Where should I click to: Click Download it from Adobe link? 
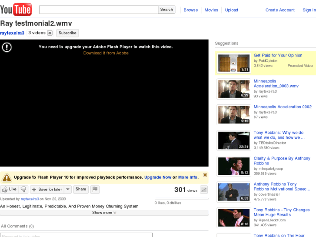[106, 53]
